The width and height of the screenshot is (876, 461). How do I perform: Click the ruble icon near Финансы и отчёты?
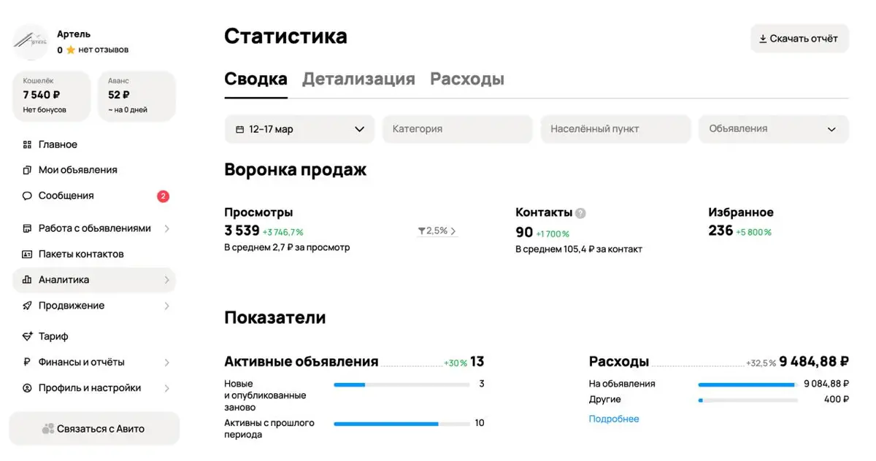coord(27,362)
